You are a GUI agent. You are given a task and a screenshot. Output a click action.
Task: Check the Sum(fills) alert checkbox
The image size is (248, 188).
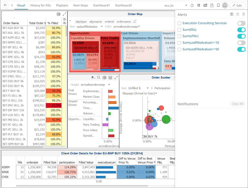coord(179,30)
